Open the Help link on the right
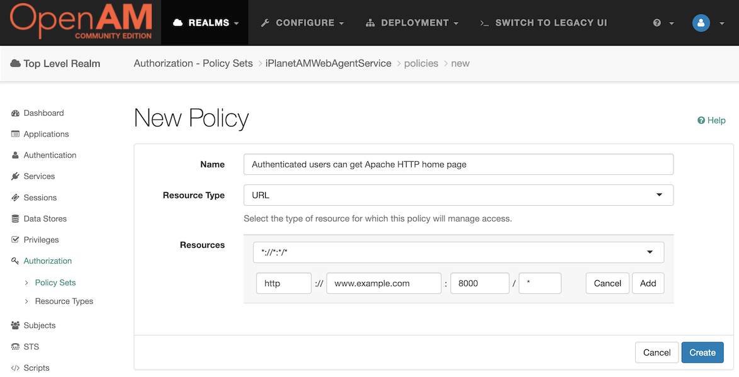This screenshot has height=377, width=739. coord(711,120)
